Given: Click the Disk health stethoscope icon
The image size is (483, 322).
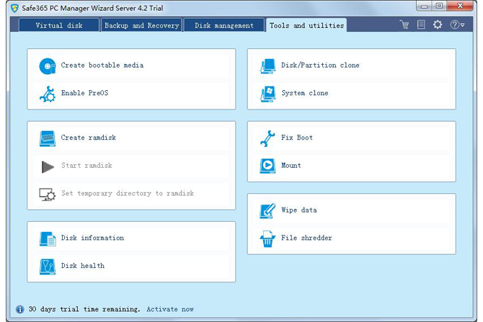Looking at the screenshot, I should pyautogui.click(x=48, y=266).
